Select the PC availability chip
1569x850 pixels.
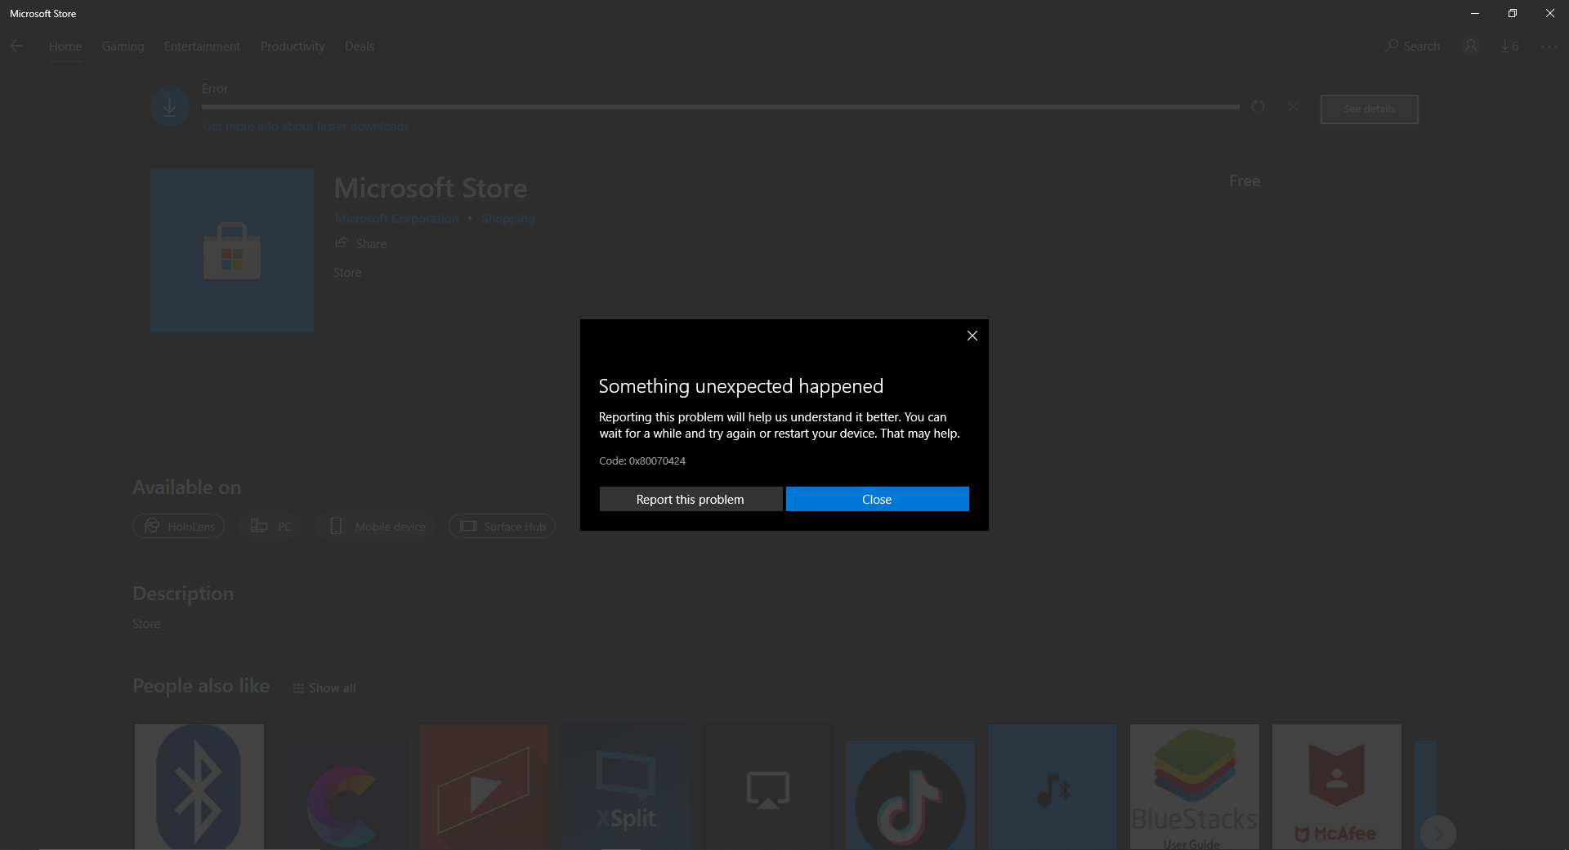coord(270,527)
